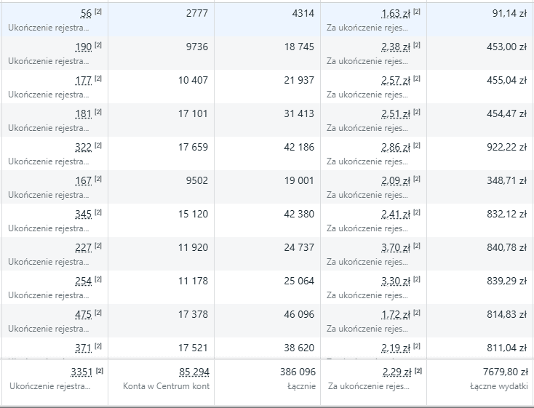The height and width of the screenshot is (408, 534).
Task: Click the 56 results value link
Action: pos(86,14)
